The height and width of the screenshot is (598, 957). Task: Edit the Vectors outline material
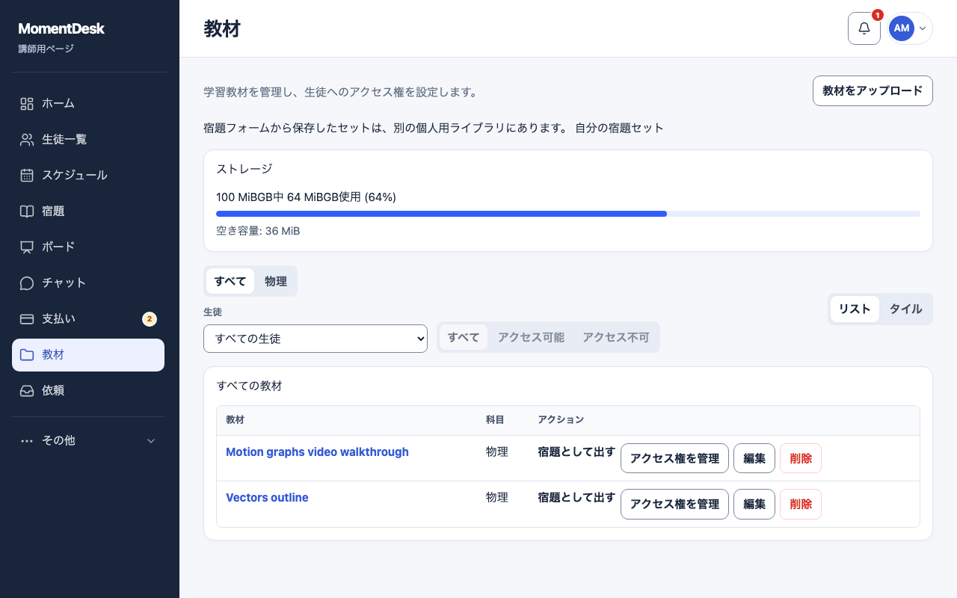[754, 504]
